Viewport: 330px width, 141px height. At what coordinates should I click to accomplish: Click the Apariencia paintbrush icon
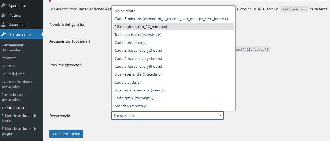tap(4, 6)
